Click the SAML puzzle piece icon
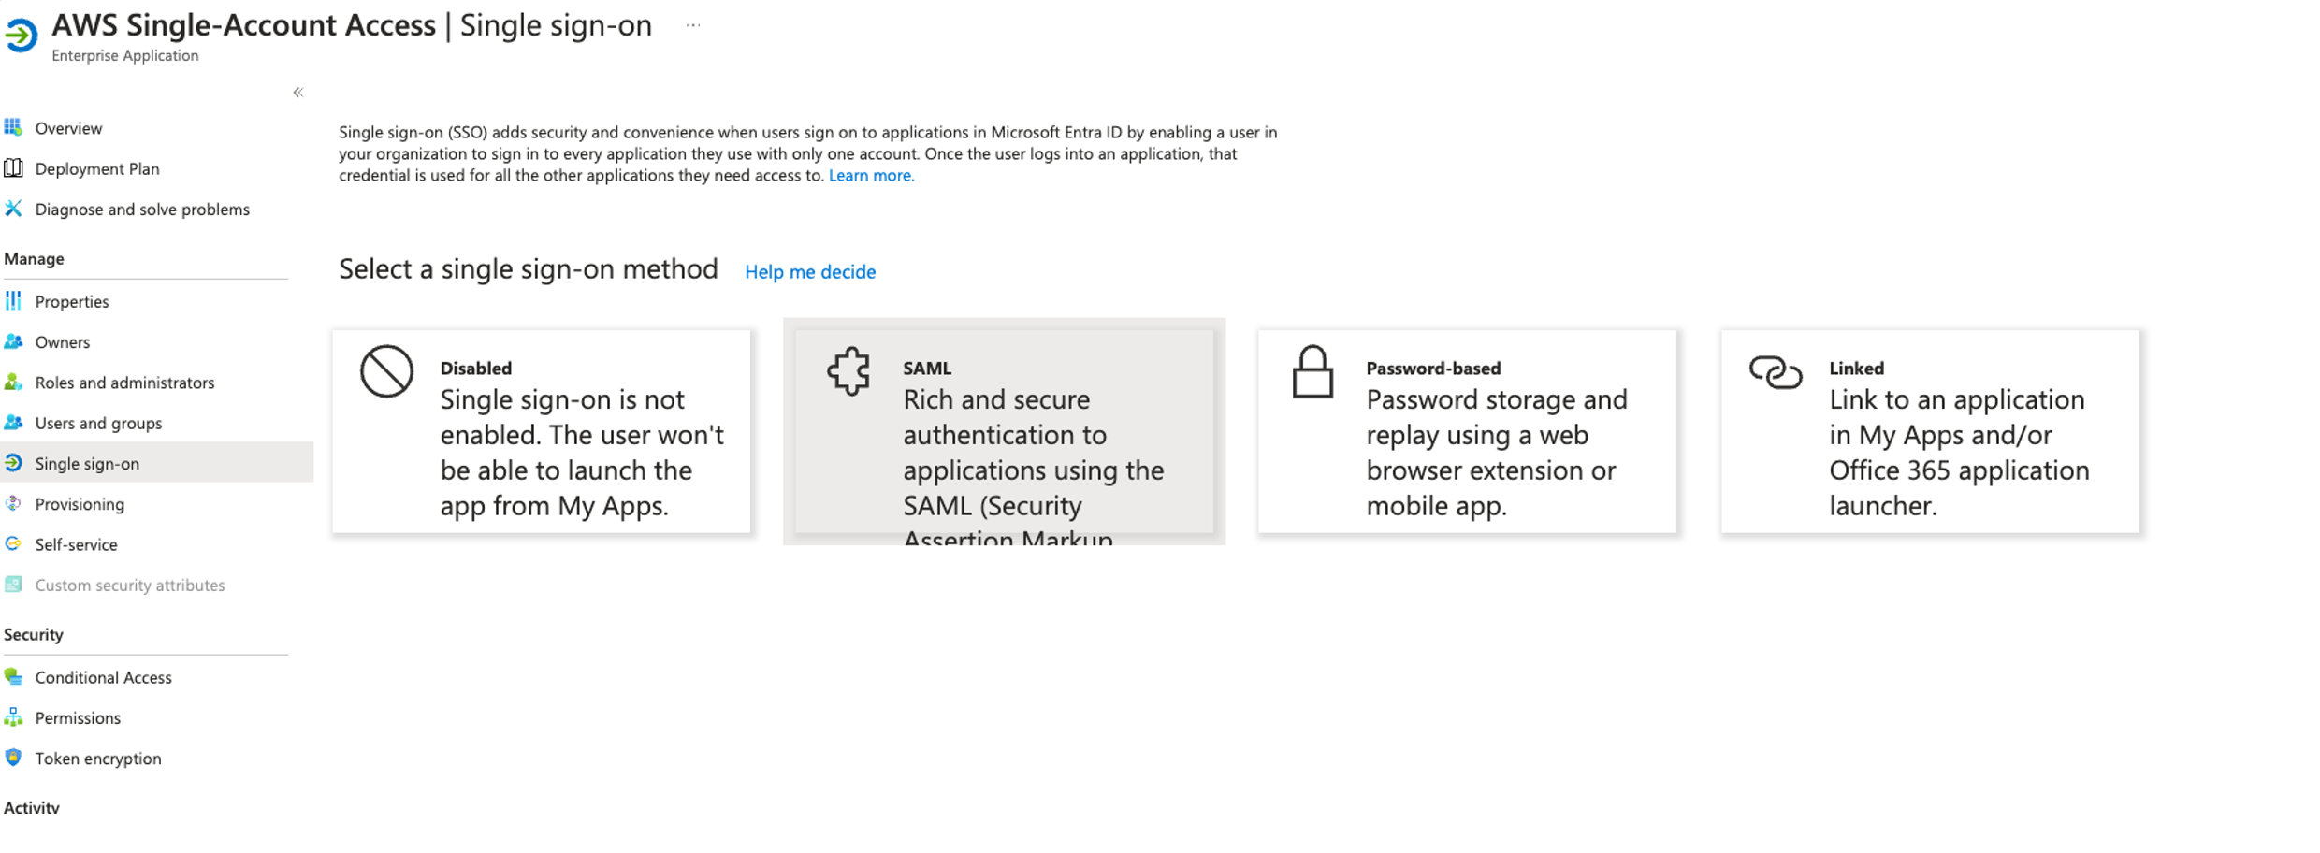The width and height of the screenshot is (2320, 853). 849,371
